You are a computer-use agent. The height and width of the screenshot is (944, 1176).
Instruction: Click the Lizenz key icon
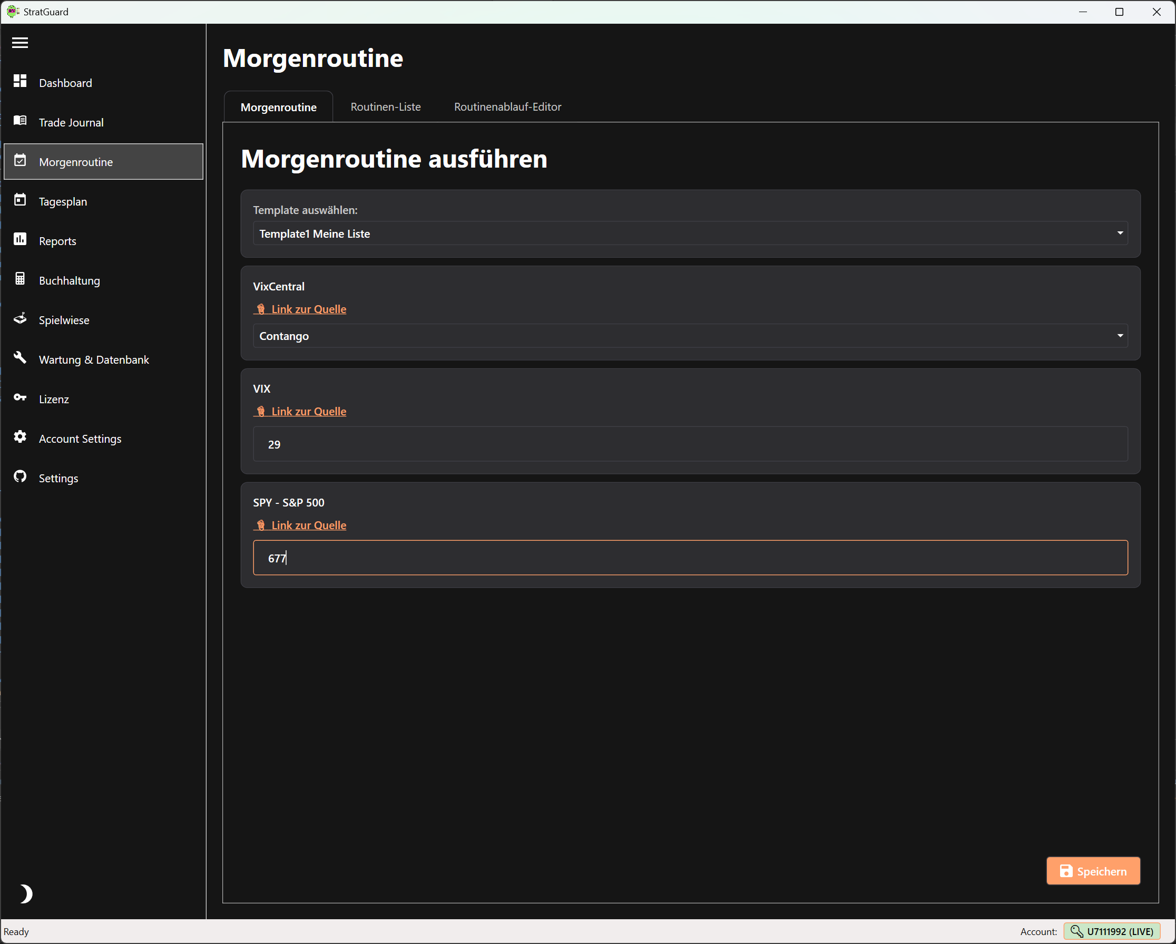[x=20, y=398]
